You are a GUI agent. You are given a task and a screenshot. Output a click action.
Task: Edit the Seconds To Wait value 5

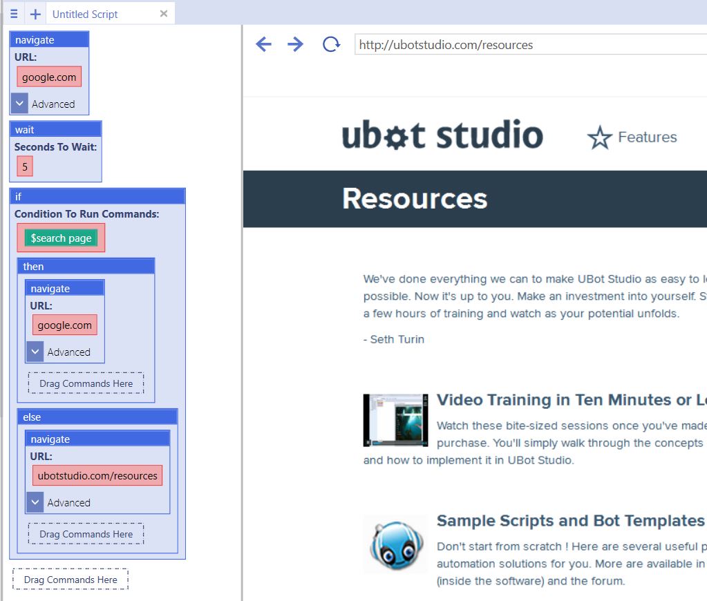coord(25,166)
